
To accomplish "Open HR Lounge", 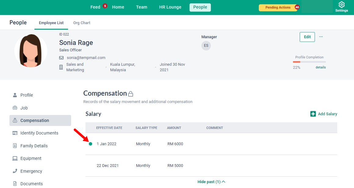I will coord(170,7).
